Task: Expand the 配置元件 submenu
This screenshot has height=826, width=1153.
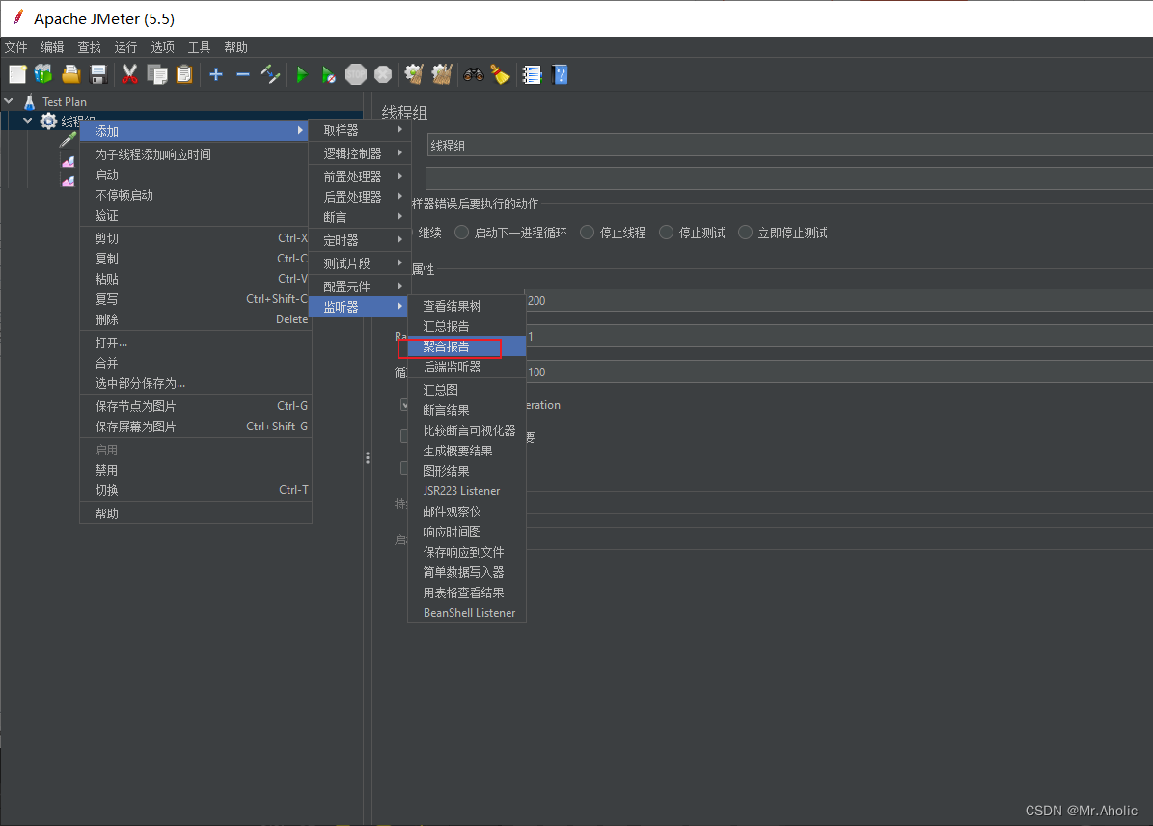Action: coord(358,287)
